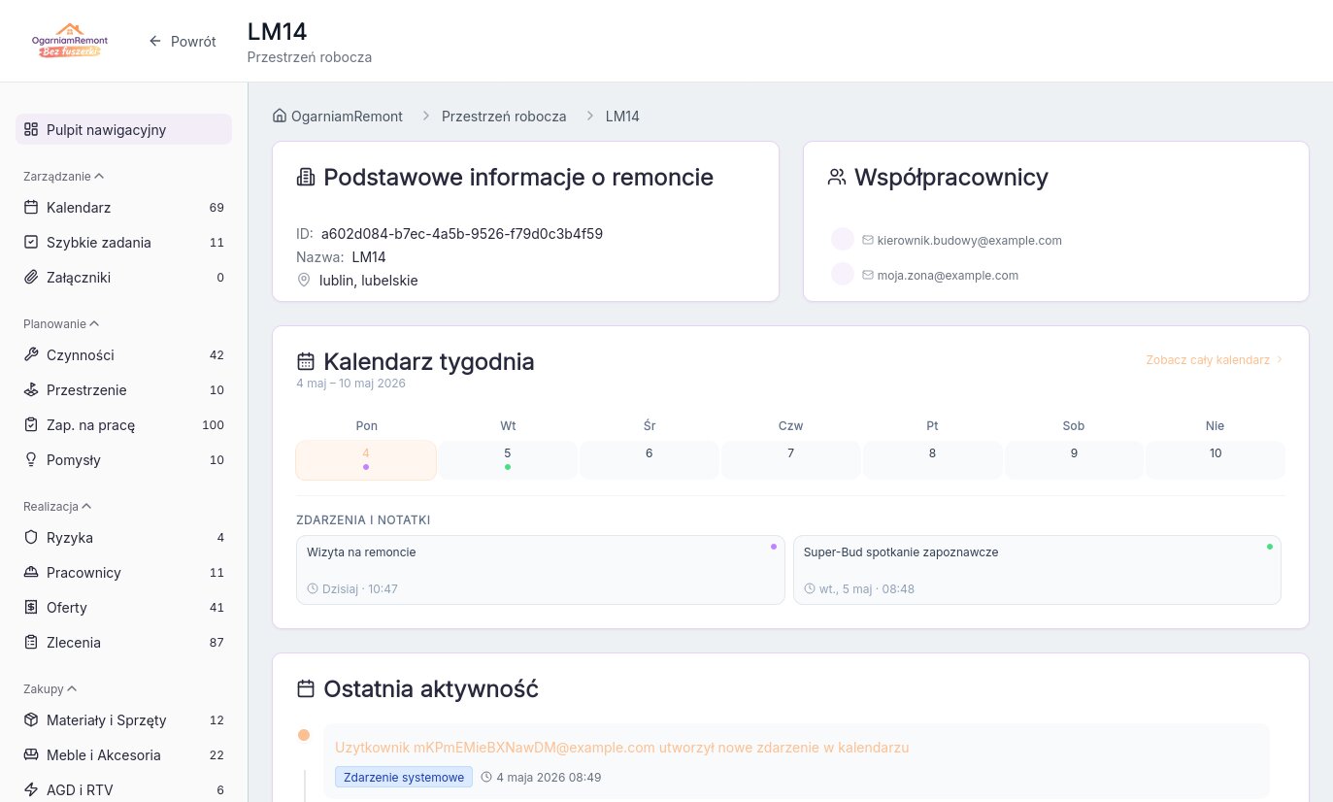Viewport: 1333px width, 802px height.
Task: Collapse the Planowanie sidebar section
Action: (61, 324)
